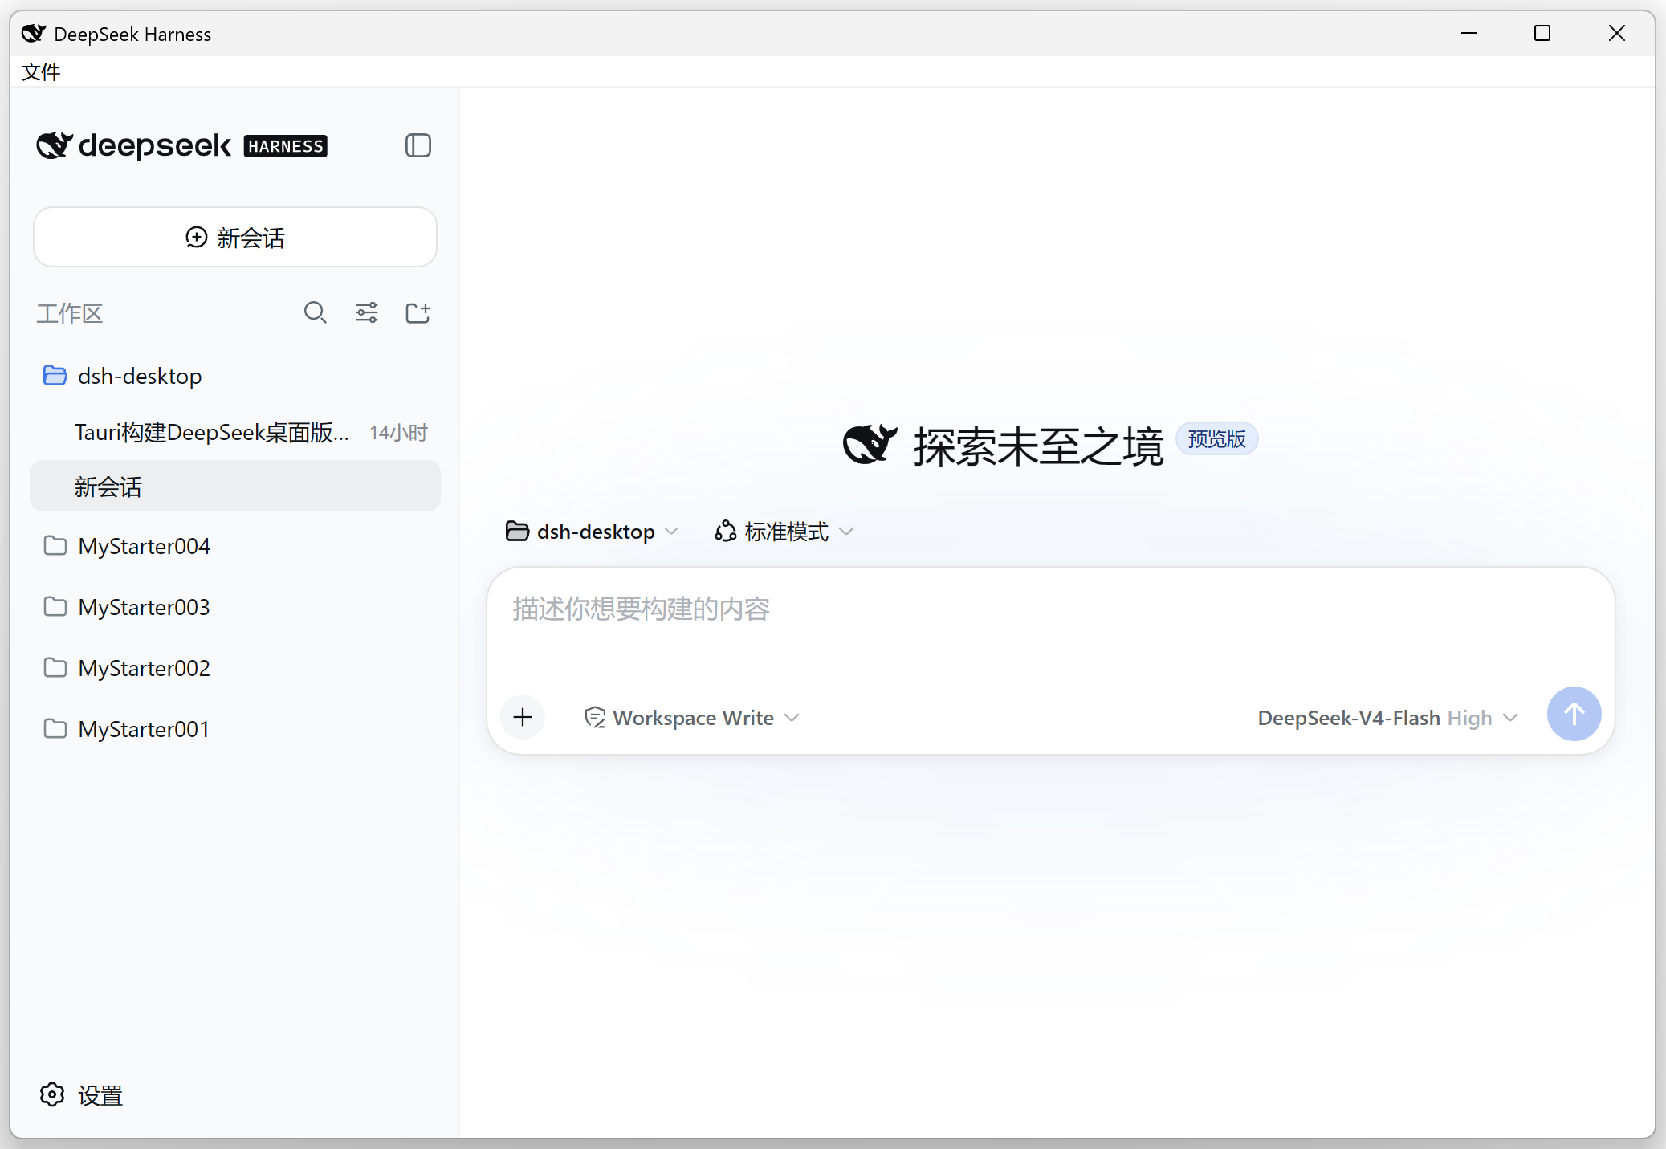The image size is (1666, 1149).
Task: Select the 新会话 conversation row
Action: pos(235,487)
